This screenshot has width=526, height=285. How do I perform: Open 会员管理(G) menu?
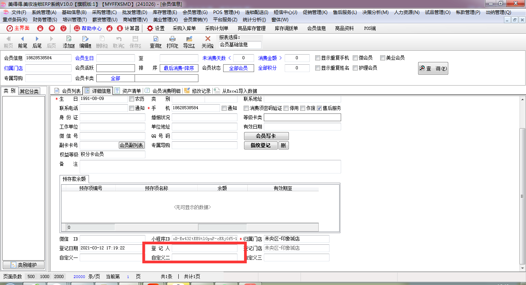pos(195,12)
